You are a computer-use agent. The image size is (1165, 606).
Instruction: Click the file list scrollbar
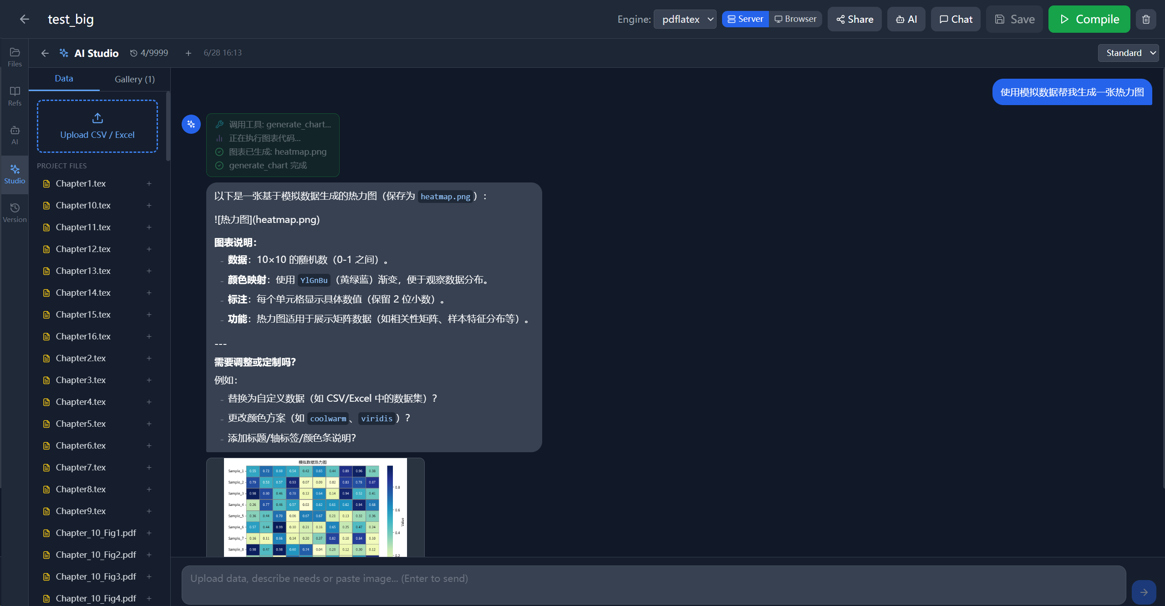coord(168,126)
